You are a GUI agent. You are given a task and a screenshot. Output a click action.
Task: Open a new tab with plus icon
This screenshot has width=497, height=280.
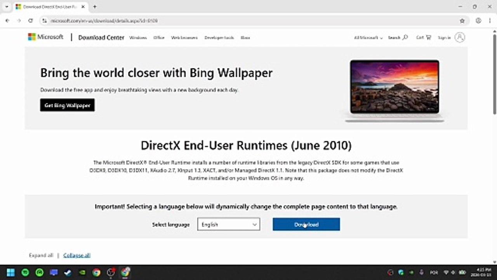pos(94,7)
